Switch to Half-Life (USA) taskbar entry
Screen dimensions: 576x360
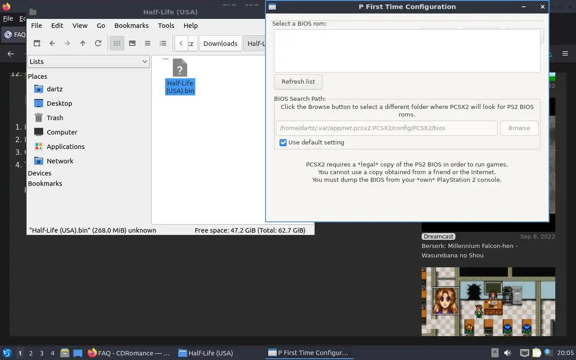click(206, 353)
